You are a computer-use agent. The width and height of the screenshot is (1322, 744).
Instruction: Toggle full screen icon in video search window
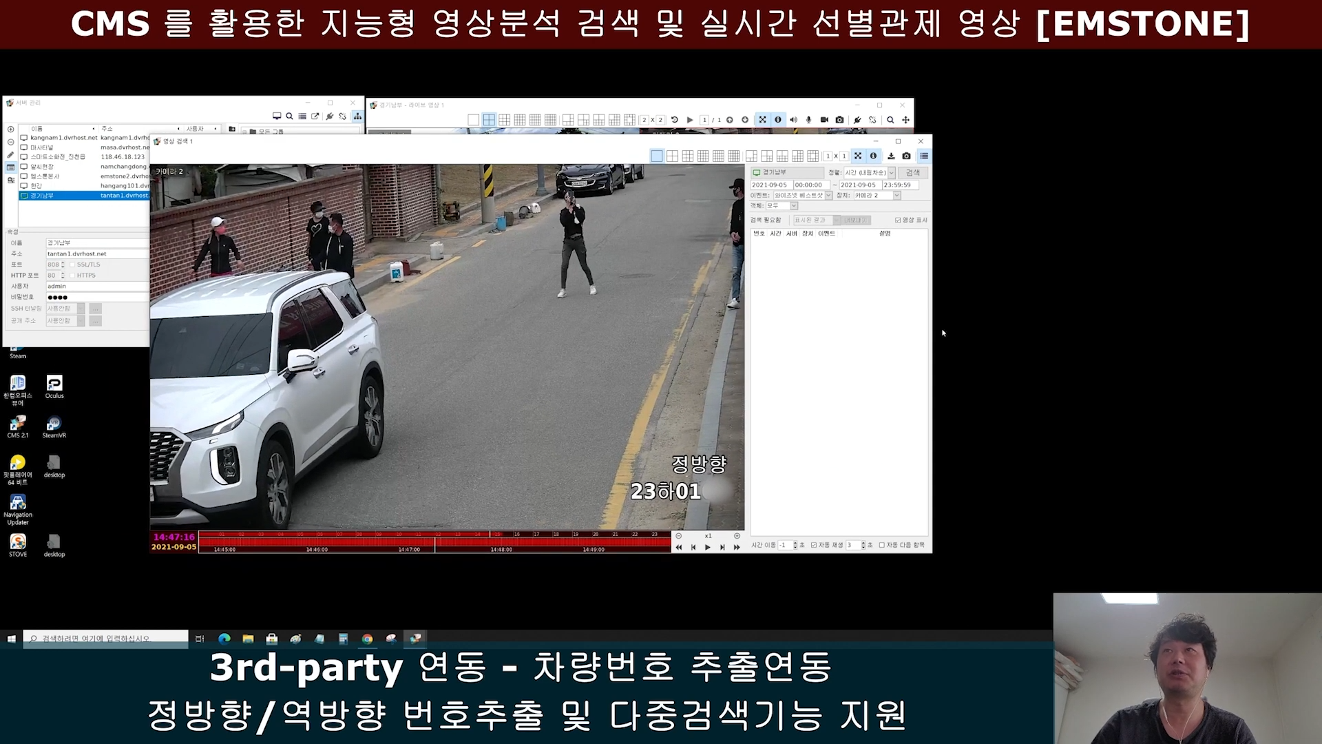(858, 156)
